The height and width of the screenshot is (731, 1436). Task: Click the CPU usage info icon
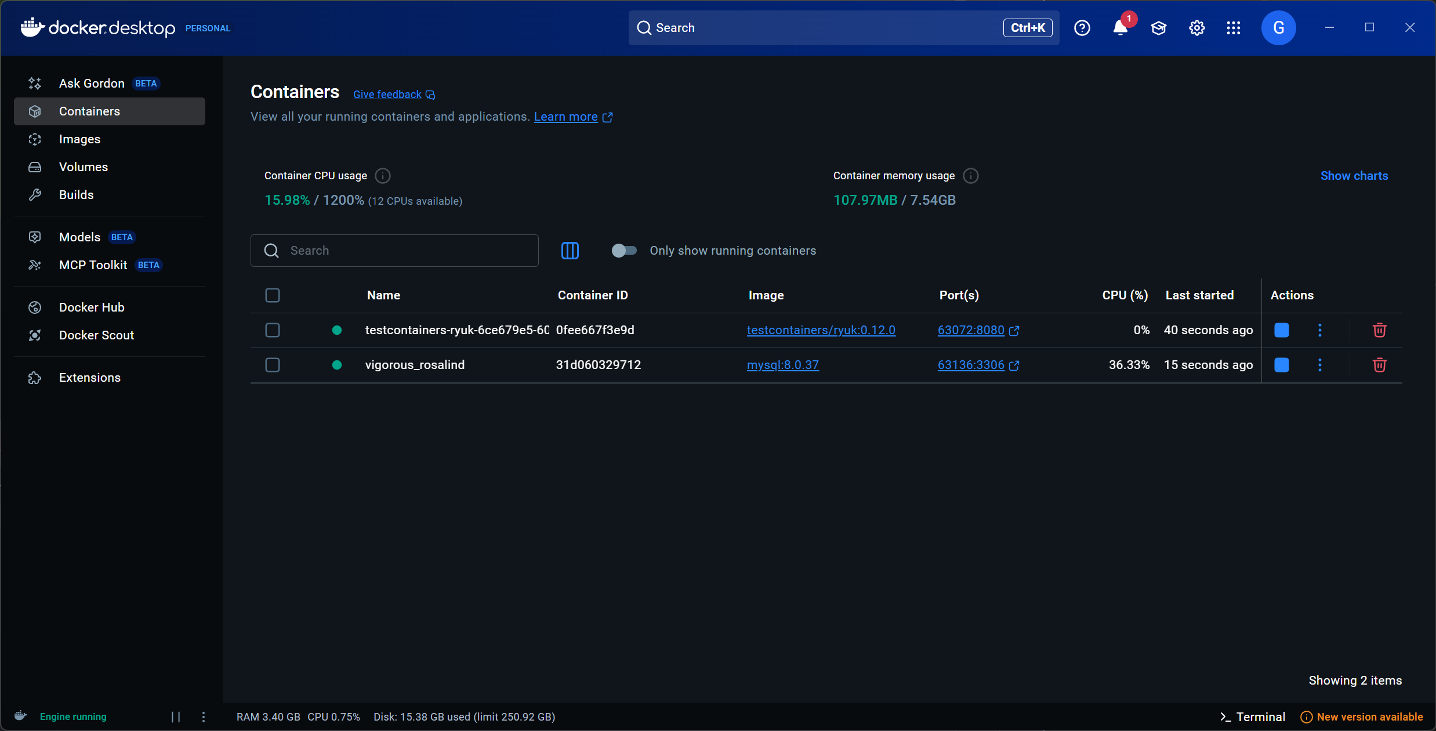point(383,176)
